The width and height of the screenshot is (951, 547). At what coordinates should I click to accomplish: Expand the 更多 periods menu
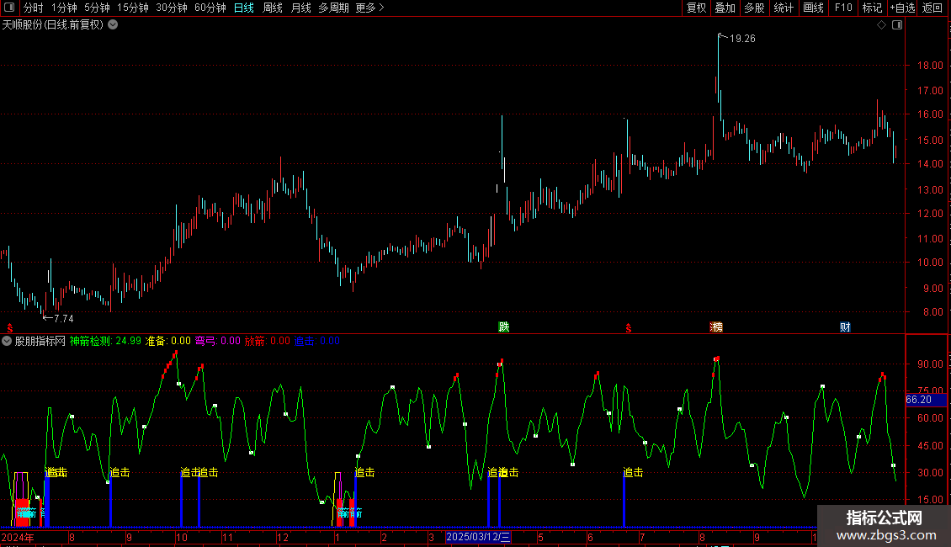(x=370, y=8)
